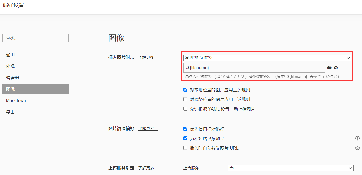Open the 通用 settings section

[36, 55]
